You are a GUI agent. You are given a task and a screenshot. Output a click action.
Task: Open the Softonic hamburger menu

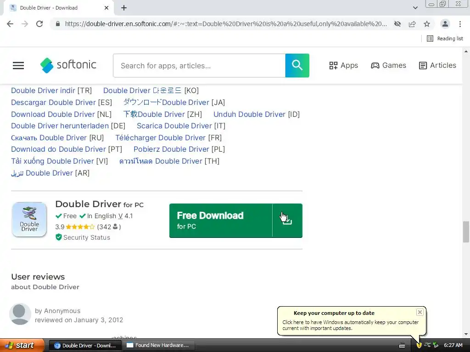point(18,65)
